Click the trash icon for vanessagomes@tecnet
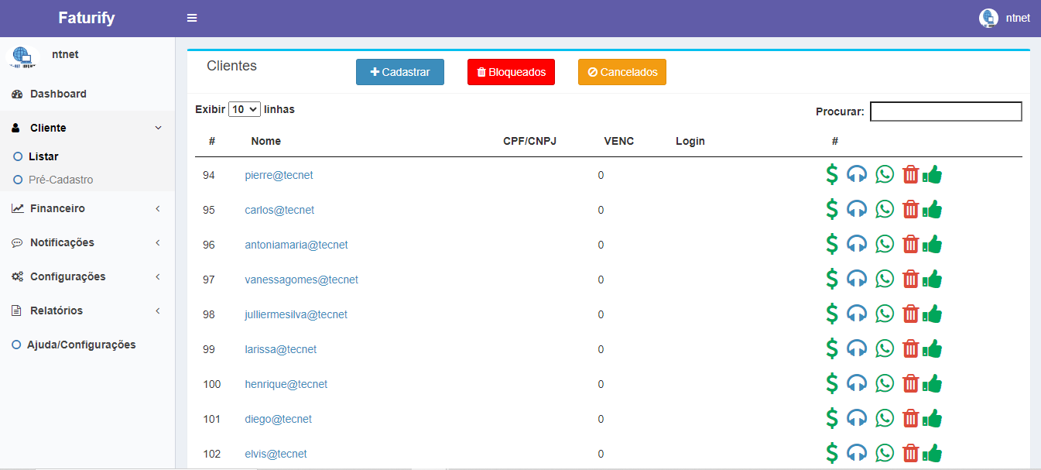The height and width of the screenshot is (470, 1041). point(911,280)
